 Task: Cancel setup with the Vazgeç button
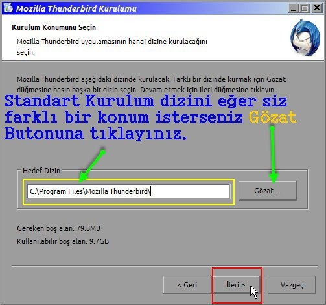[x=292, y=285]
